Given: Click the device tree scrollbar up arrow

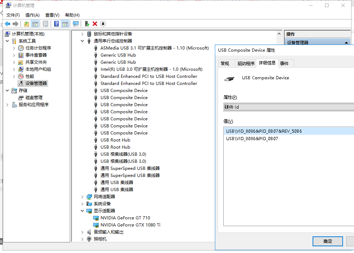Looking at the screenshot, I should (x=279, y=34).
